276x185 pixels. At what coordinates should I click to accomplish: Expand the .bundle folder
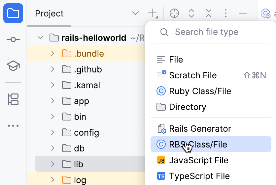(x=52, y=54)
